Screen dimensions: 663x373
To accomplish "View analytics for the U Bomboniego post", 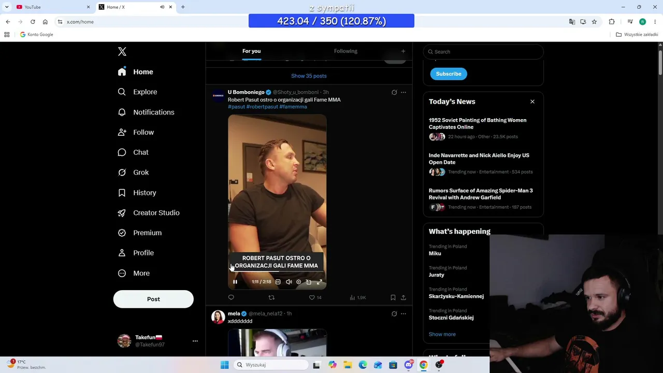I will point(357,297).
